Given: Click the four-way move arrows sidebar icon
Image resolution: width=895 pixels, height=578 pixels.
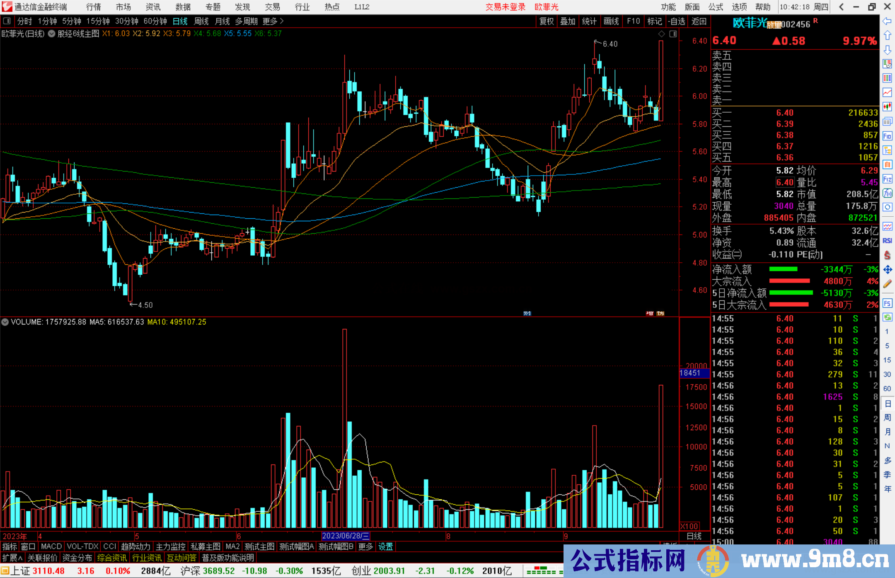Looking at the screenshot, I should click(887, 270).
